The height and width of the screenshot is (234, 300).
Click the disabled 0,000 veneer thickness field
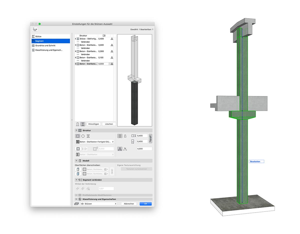coord(106,149)
